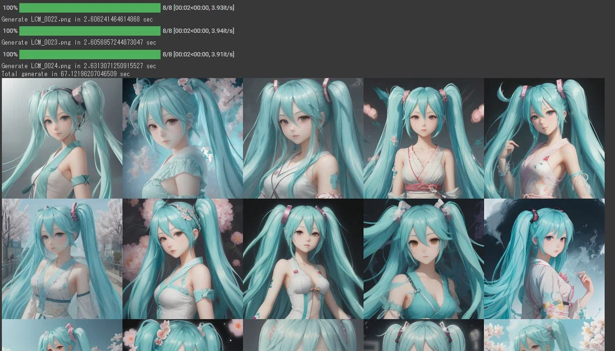Click the progress bar showing 3.94it/s
615x351 pixels.
90,31
